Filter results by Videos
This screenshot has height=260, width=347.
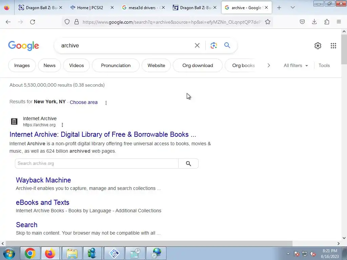76,65
